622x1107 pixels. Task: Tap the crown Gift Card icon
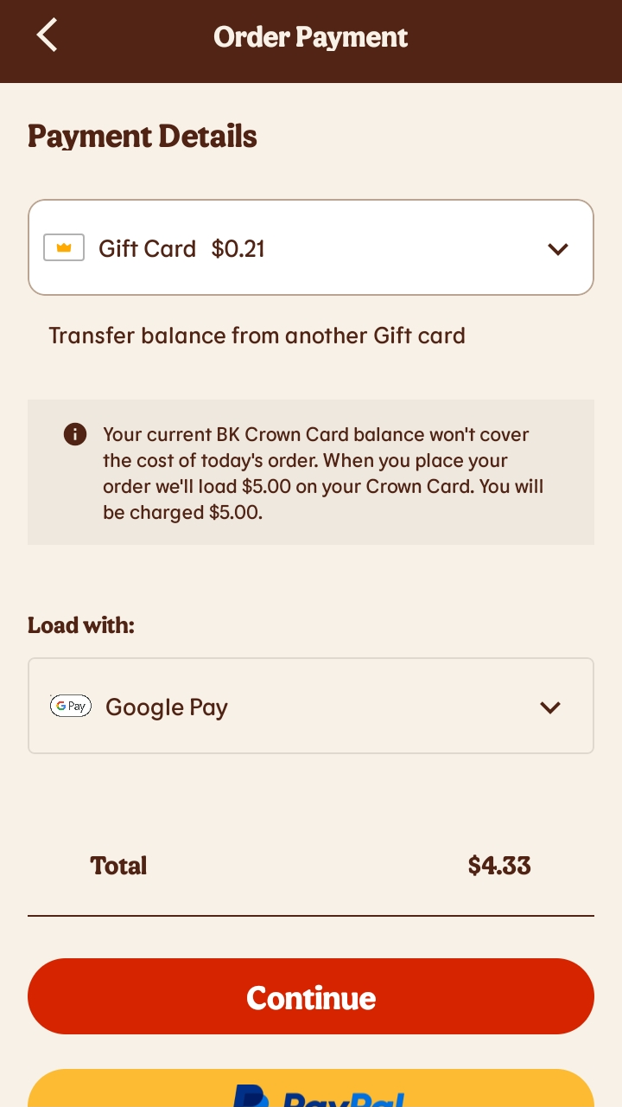64,248
